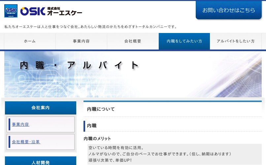Click the 内職について page heading
This screenshot has height=165, width=266.
point(101,109)
